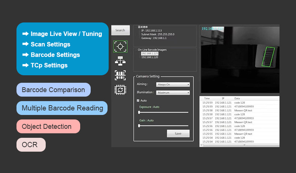Click the Gain slider handle
The image size is (296, 173).
(139, 126)
